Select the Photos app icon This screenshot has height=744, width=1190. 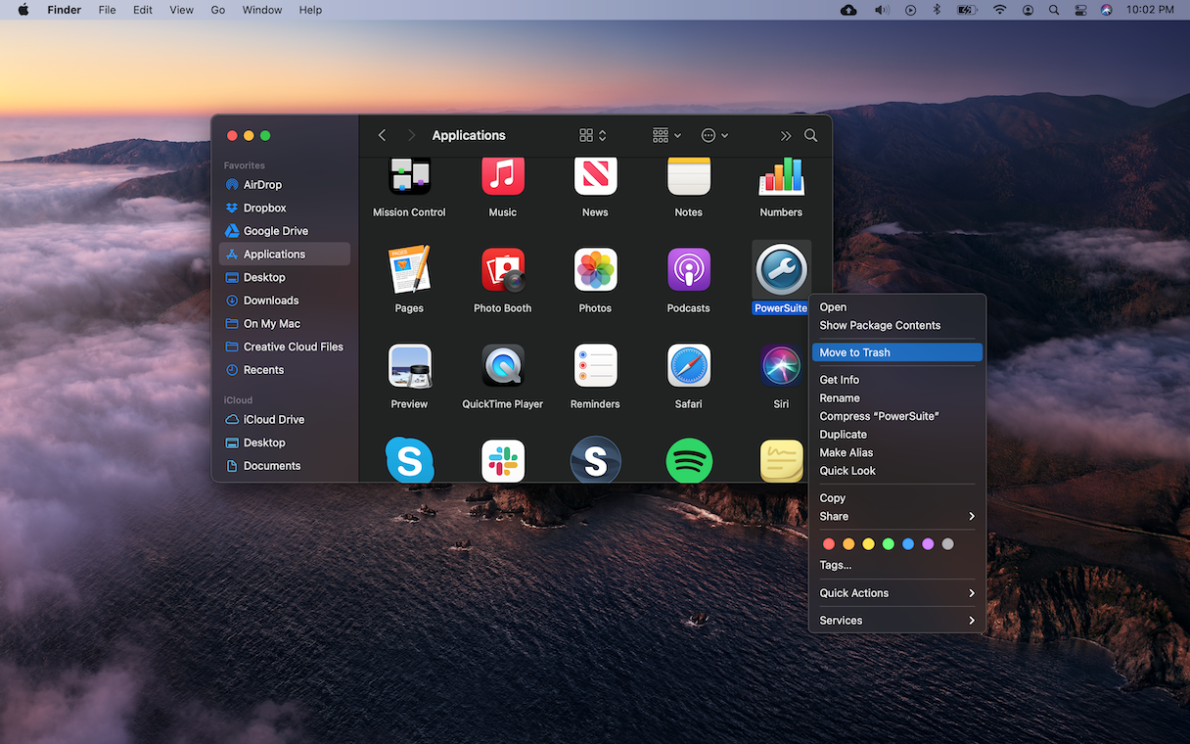click(x=595, y=269)
